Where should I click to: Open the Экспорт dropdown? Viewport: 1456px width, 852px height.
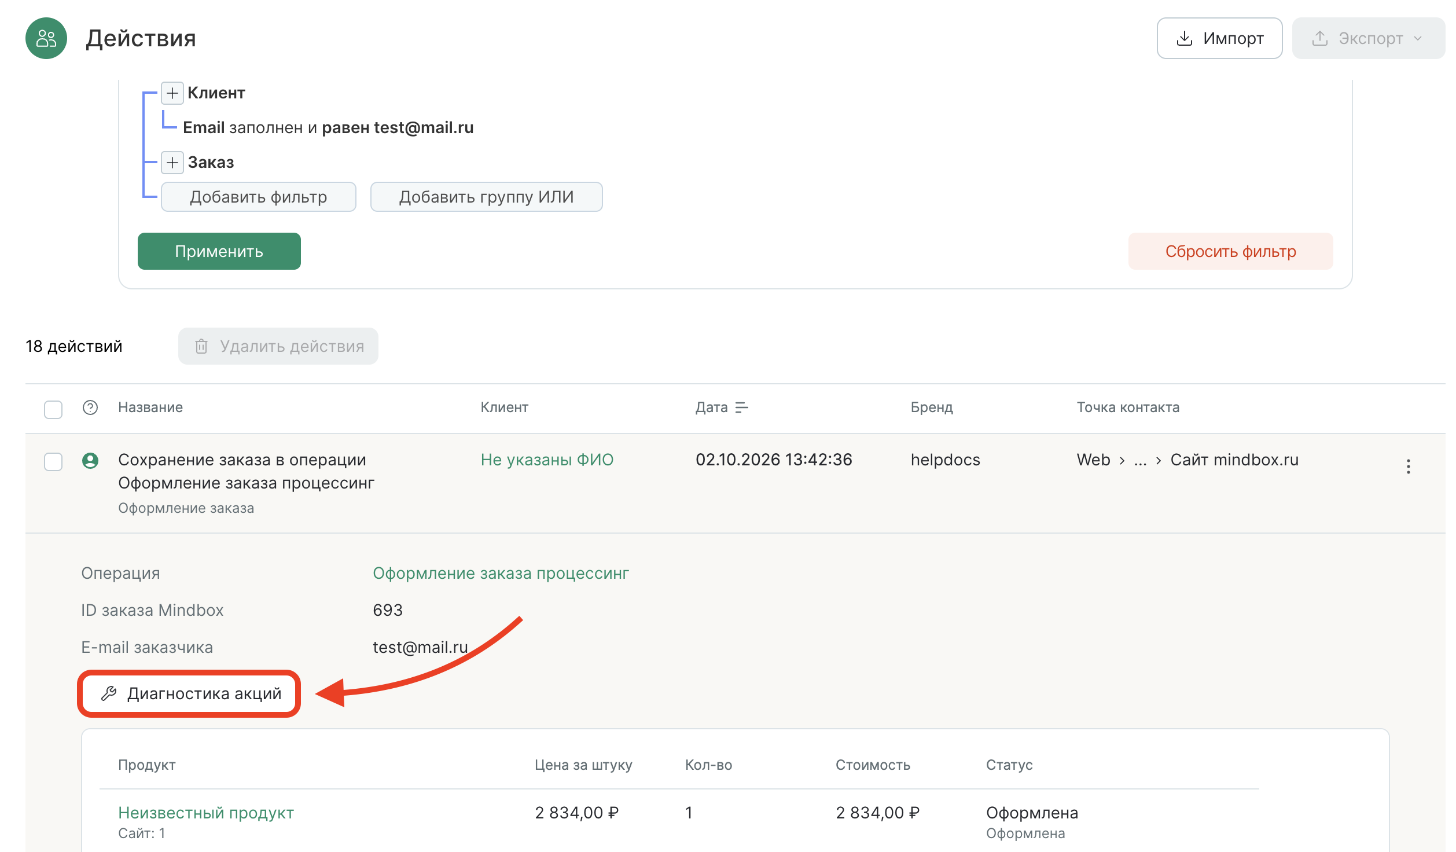pos(1368,38)
